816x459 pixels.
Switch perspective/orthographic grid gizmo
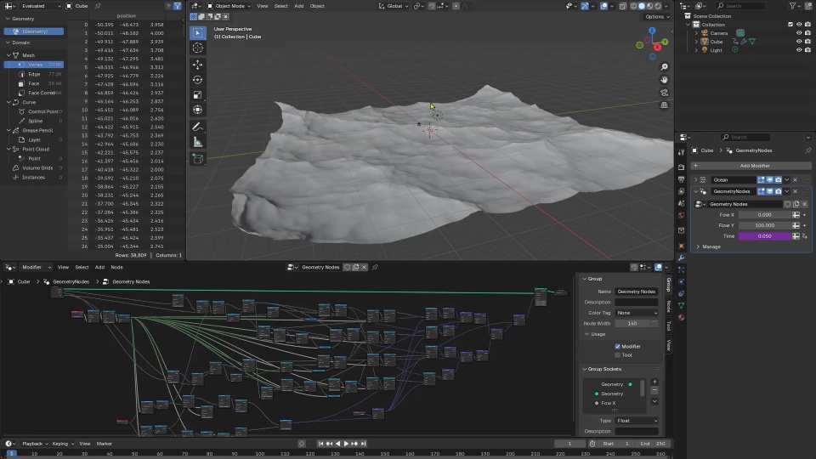[x=664, y=105]
